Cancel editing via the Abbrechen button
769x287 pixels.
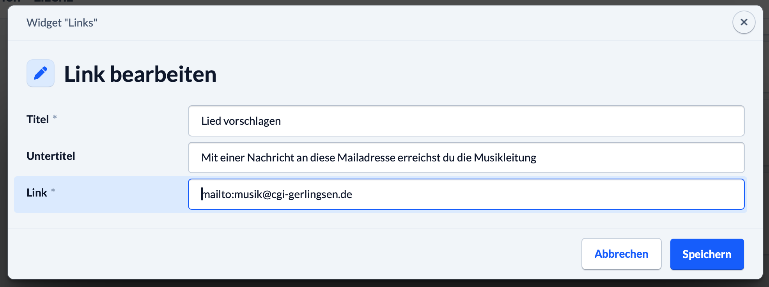click(621, 254)
